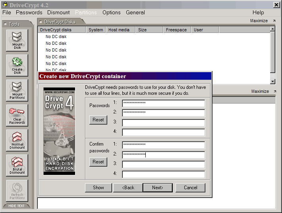Click the Passwords line 1 field
The height and width of the screenshot is (213, 282).
(x=163, y=104)
